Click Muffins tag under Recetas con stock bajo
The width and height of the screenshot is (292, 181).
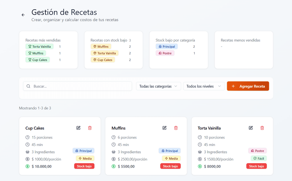click(x=101, y=47)
